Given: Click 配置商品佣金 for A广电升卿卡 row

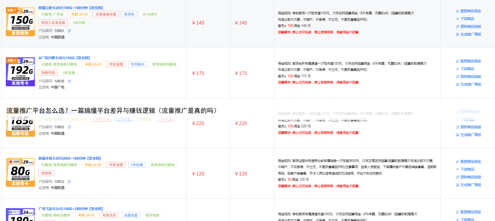Looking at the screenshot, I should pyautogui.click(x=471, y=61).
